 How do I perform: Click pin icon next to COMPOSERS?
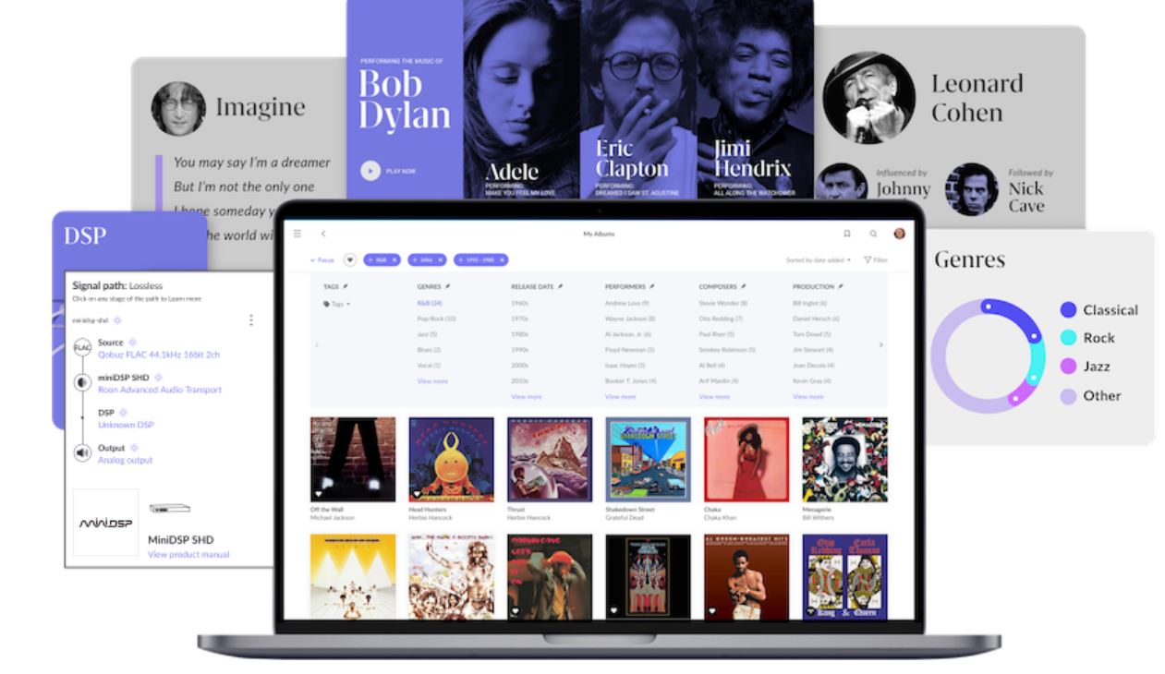pyautogui.click(x=743, y=287)
